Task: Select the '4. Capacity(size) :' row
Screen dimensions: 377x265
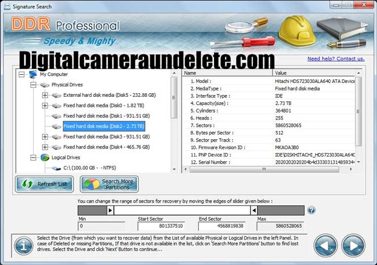Action: (269, 103)
